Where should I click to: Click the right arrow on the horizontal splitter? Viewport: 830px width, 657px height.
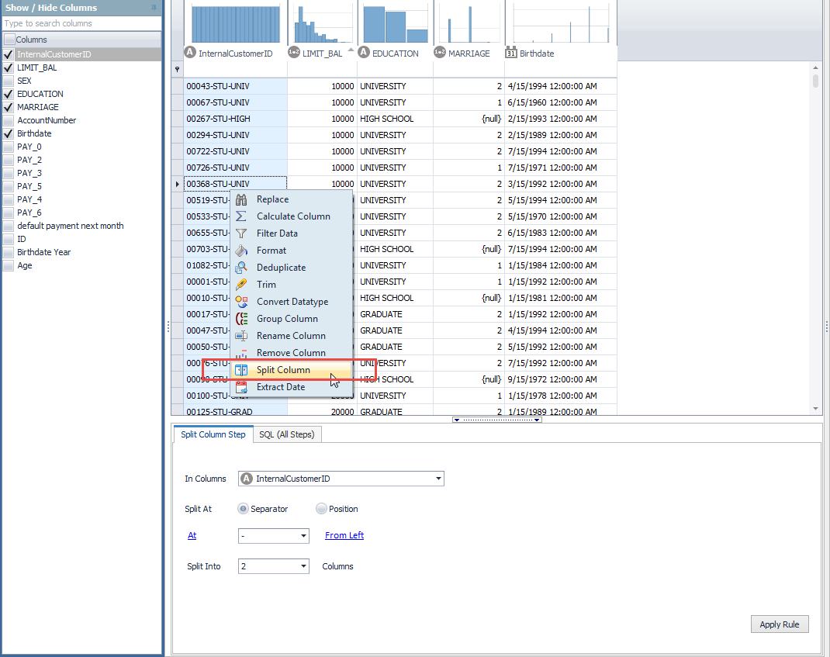click(x=538, y=420)
